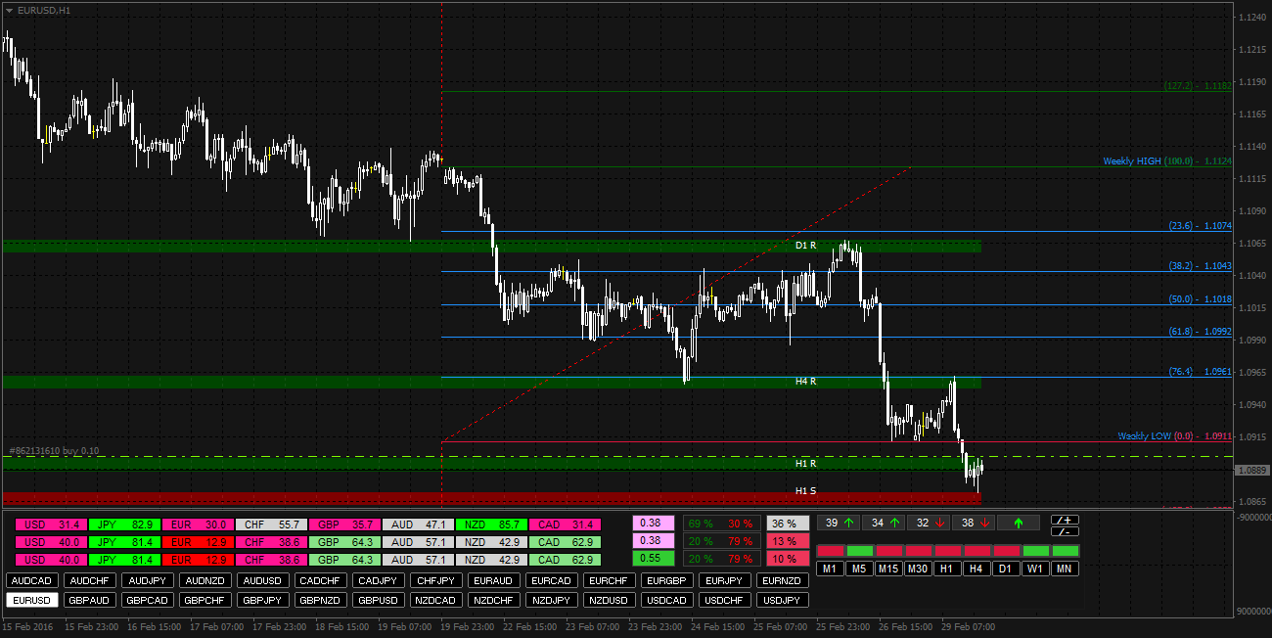Click the USDCHF pair button
This screenshot has height=638, width=1272.
(x=725, y=600)
